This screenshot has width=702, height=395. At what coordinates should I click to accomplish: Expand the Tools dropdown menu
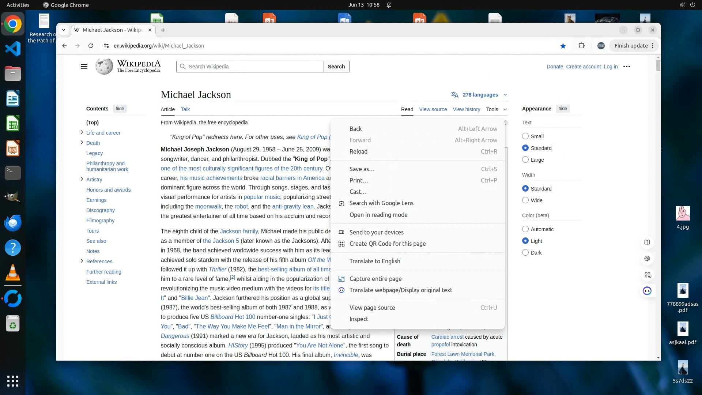[x=496, y=109]
